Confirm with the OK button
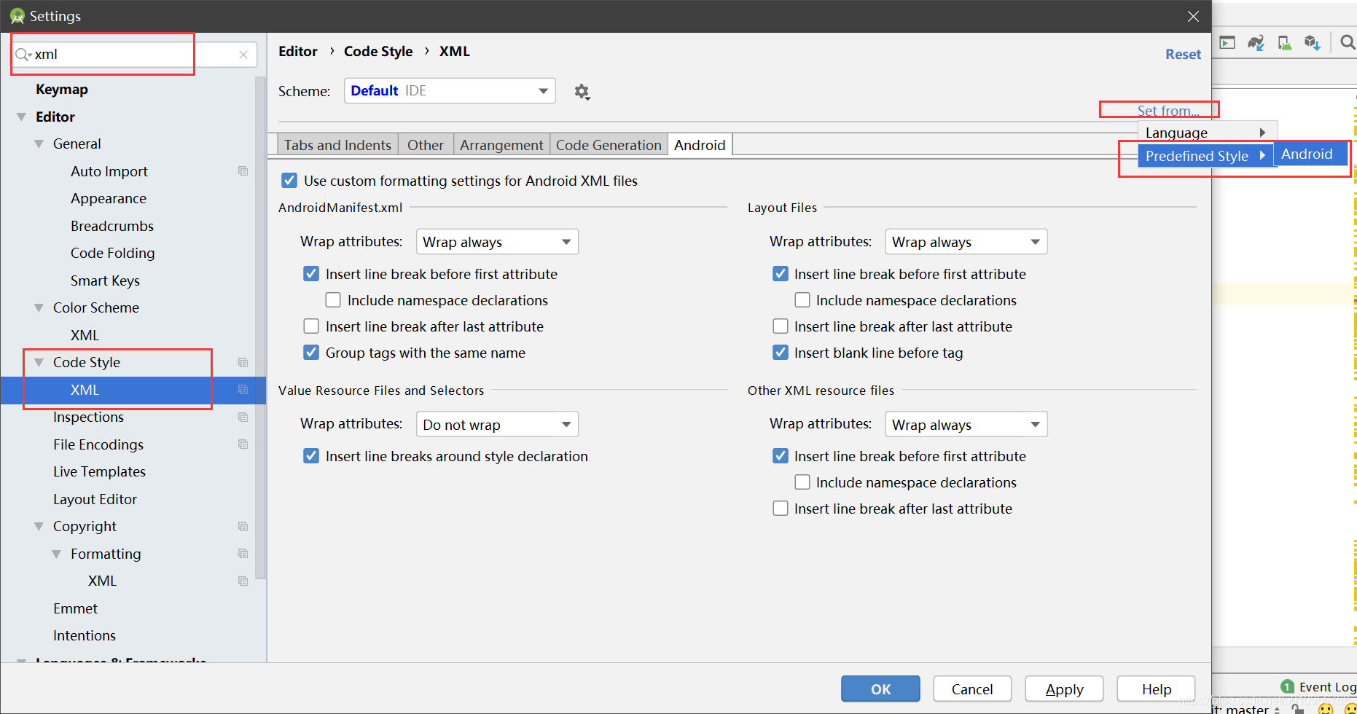This screenshot has width=1357, height=714. pyautogui.click(x=880, y=689)
